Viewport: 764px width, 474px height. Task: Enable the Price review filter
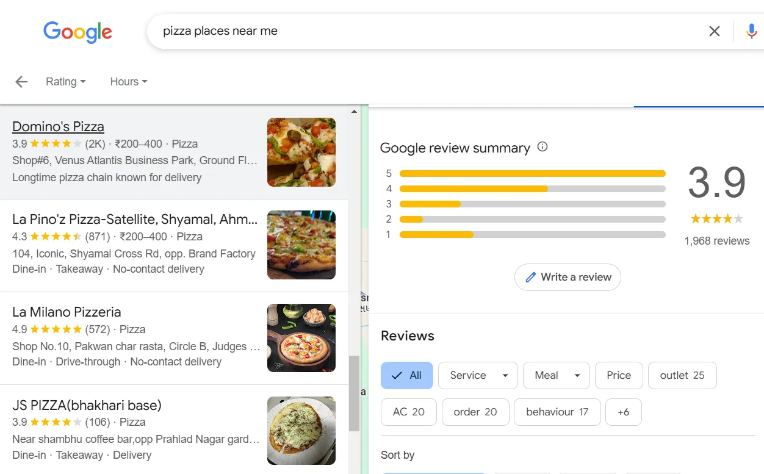point(619,375)
